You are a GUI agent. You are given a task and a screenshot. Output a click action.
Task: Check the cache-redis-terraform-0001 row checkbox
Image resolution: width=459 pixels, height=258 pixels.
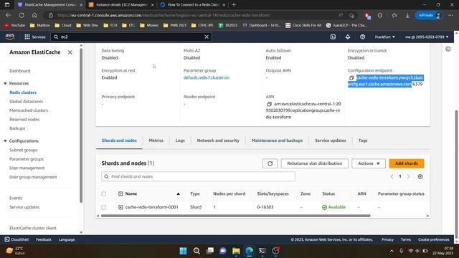[103, 207]
